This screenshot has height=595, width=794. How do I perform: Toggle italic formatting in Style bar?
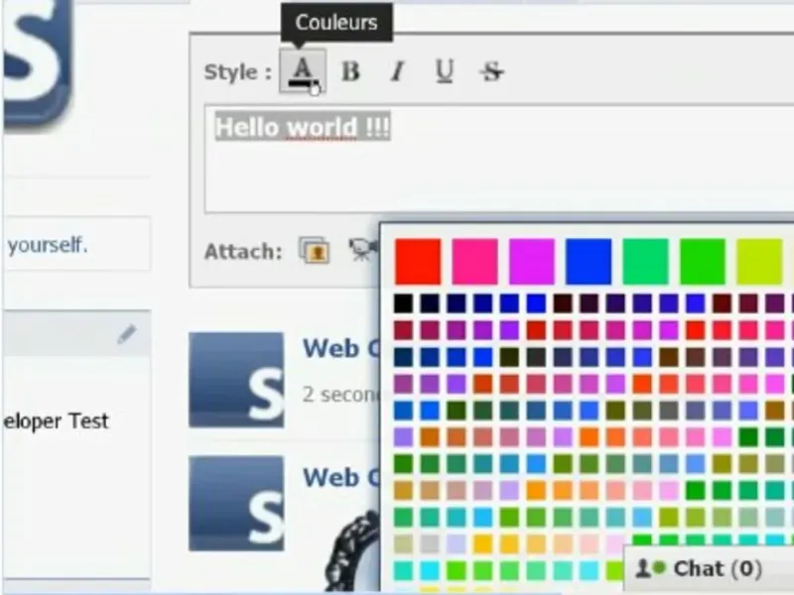398,71
